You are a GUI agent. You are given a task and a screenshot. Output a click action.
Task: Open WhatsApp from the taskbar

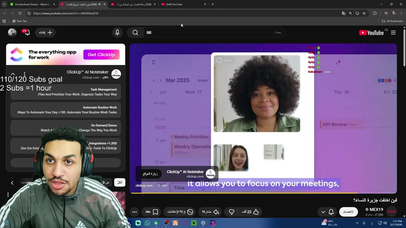(x=147, y=223)
